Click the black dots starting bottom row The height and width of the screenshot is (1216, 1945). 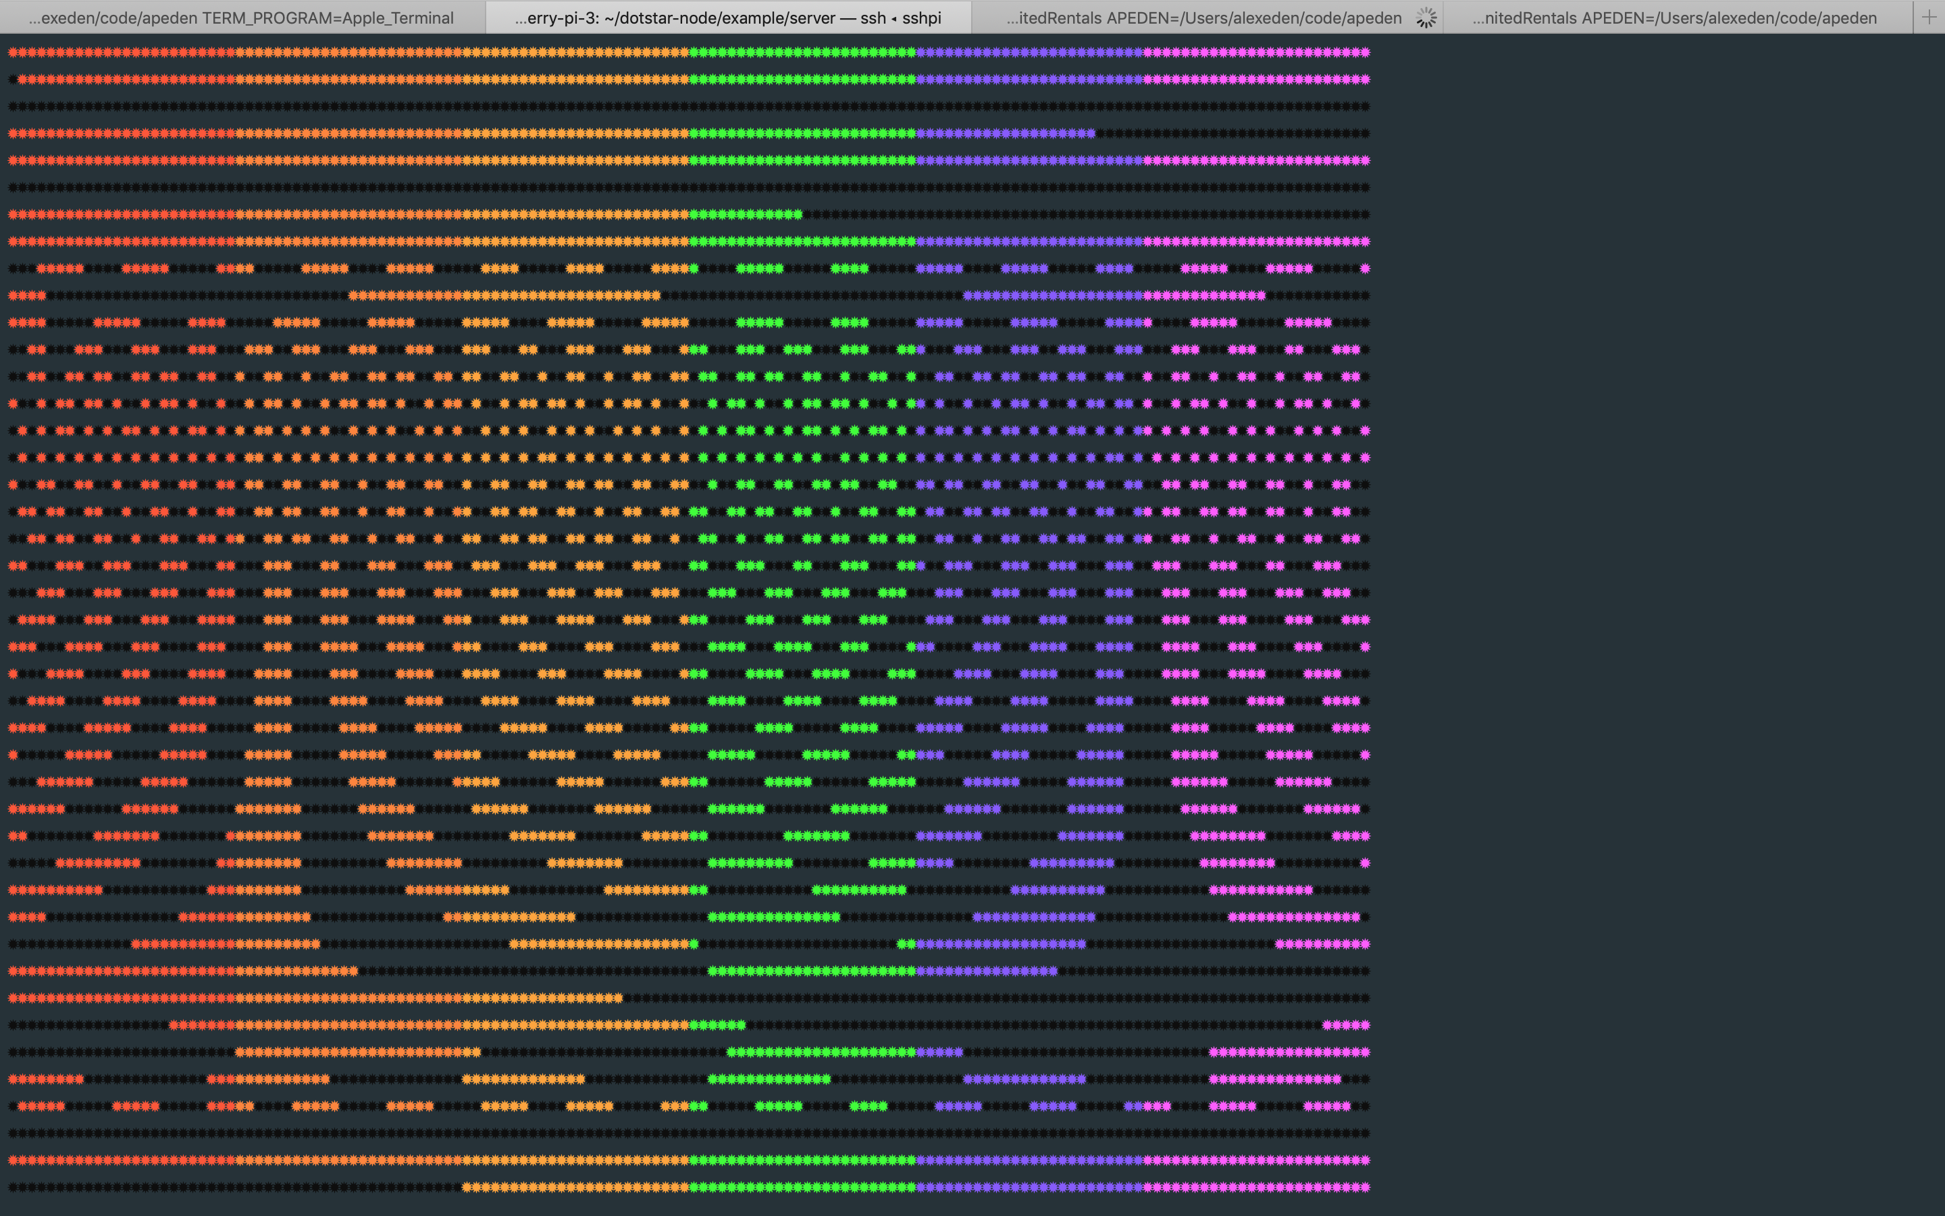point(233,1187)
